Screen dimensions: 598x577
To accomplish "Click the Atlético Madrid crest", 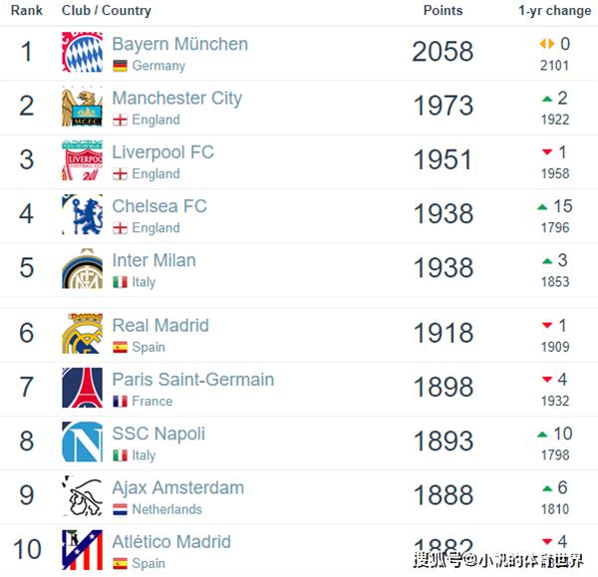I will (x=83, y=550).
